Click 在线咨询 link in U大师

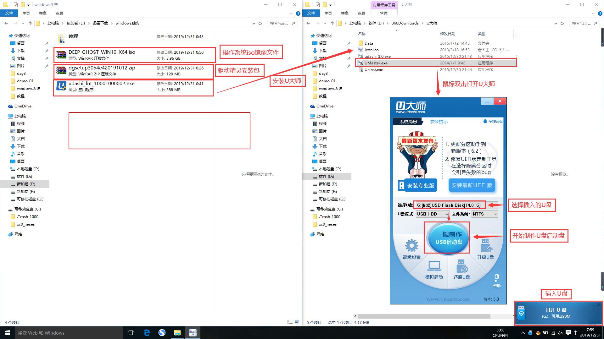click(493, 121)
